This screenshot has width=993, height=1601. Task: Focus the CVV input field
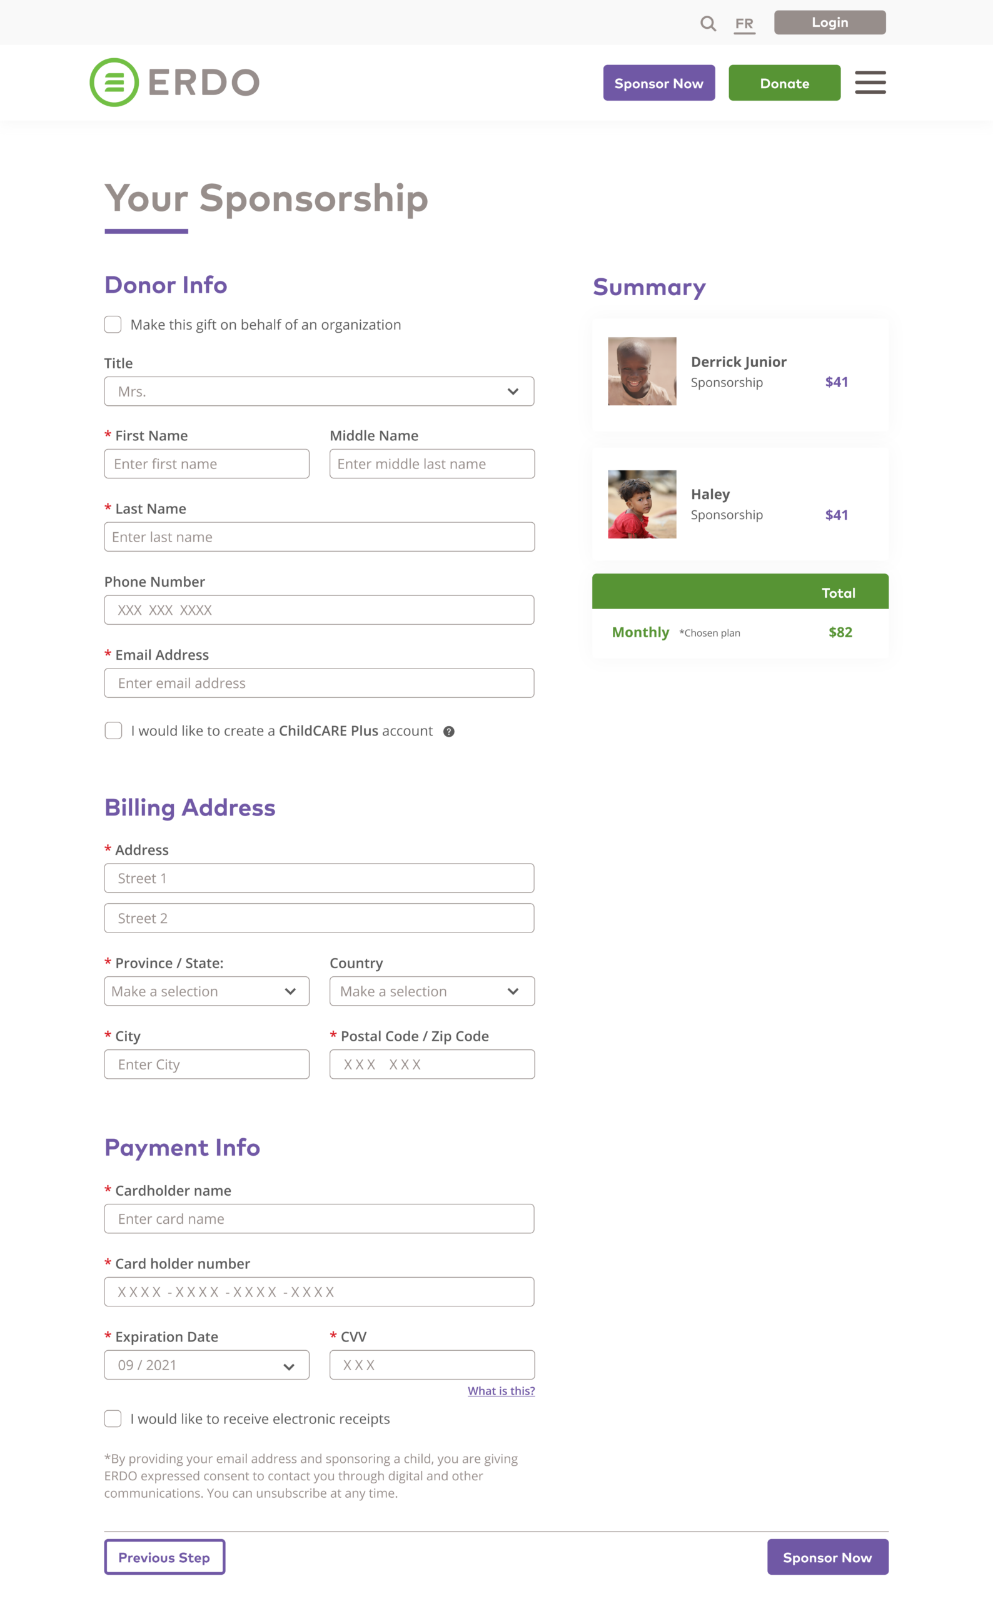coord(431,1365)
